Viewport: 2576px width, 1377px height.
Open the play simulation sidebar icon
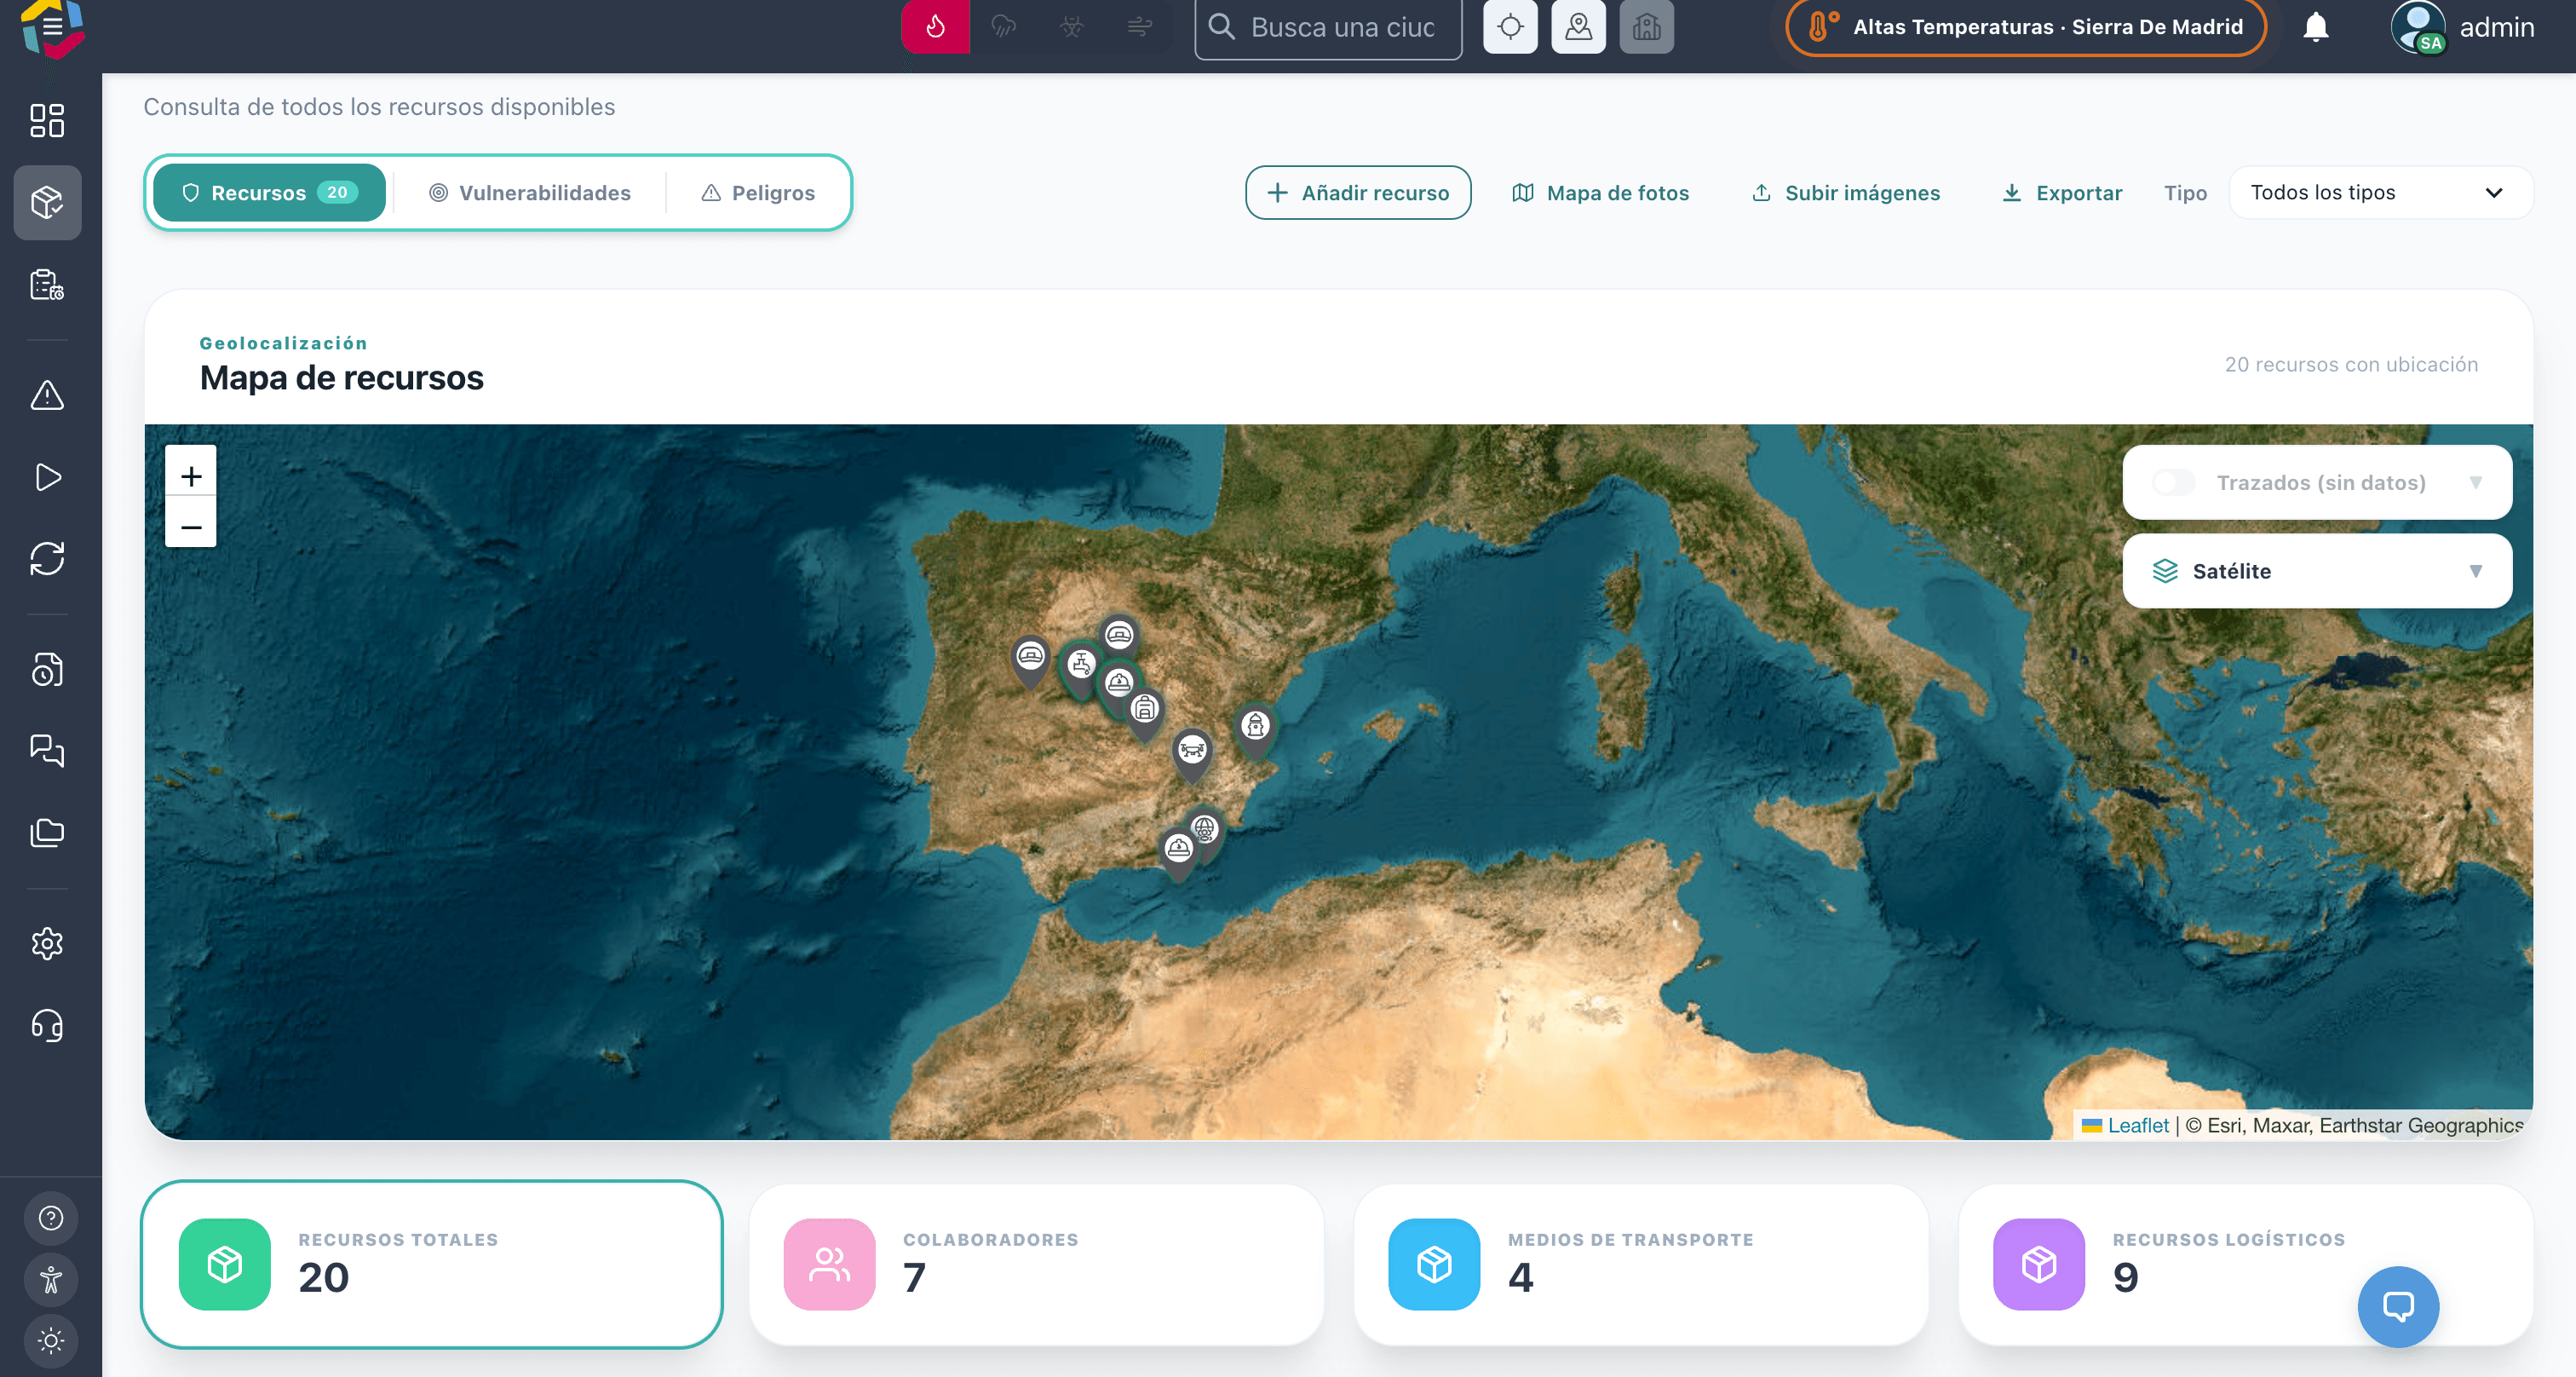point(47,477)
